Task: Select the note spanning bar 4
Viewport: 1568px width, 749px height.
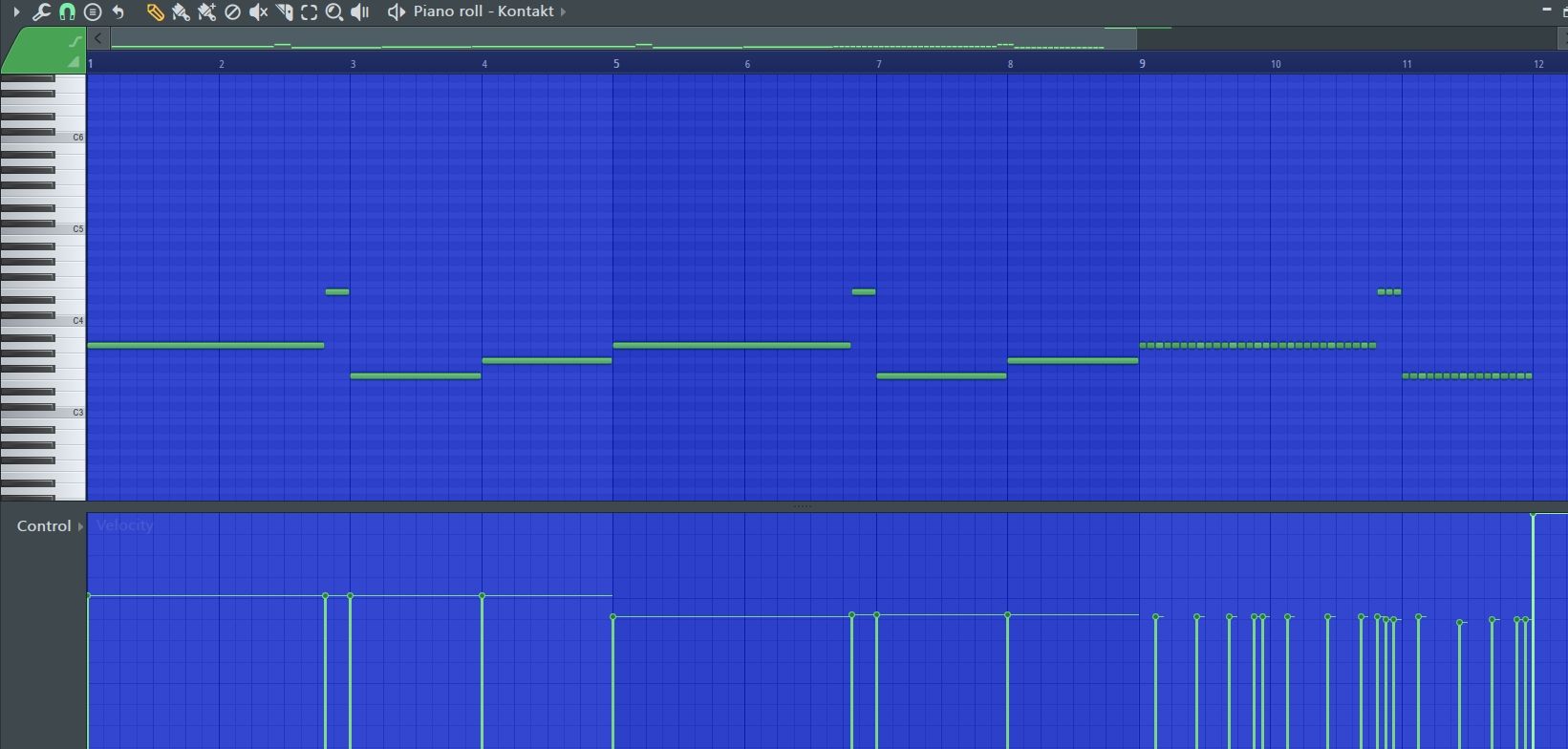Action: (x=547, y=361)
